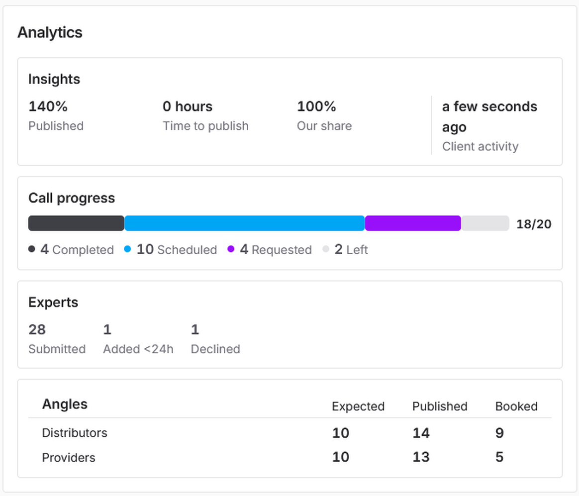Click the blue Scheduled legend dot
The height and width of the screenshot is (496, 579).
pyautogui.click(x=128, y=249)
